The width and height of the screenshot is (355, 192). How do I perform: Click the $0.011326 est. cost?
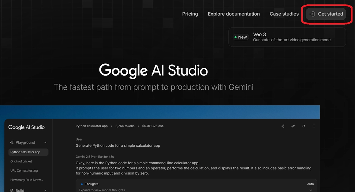point(153,126)
